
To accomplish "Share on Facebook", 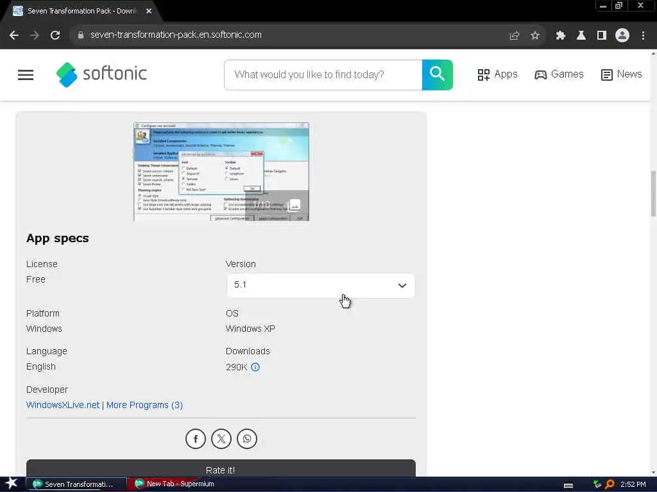I will pos(196,439).
